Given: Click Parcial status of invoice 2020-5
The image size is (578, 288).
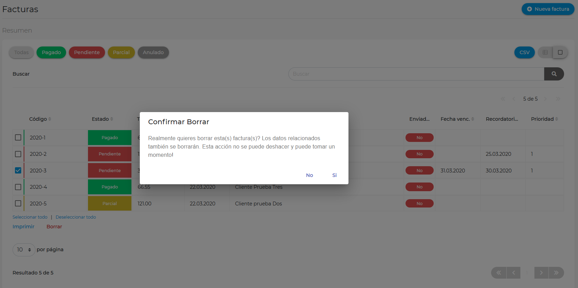Looking at the screenshot, I should [110, 203].
